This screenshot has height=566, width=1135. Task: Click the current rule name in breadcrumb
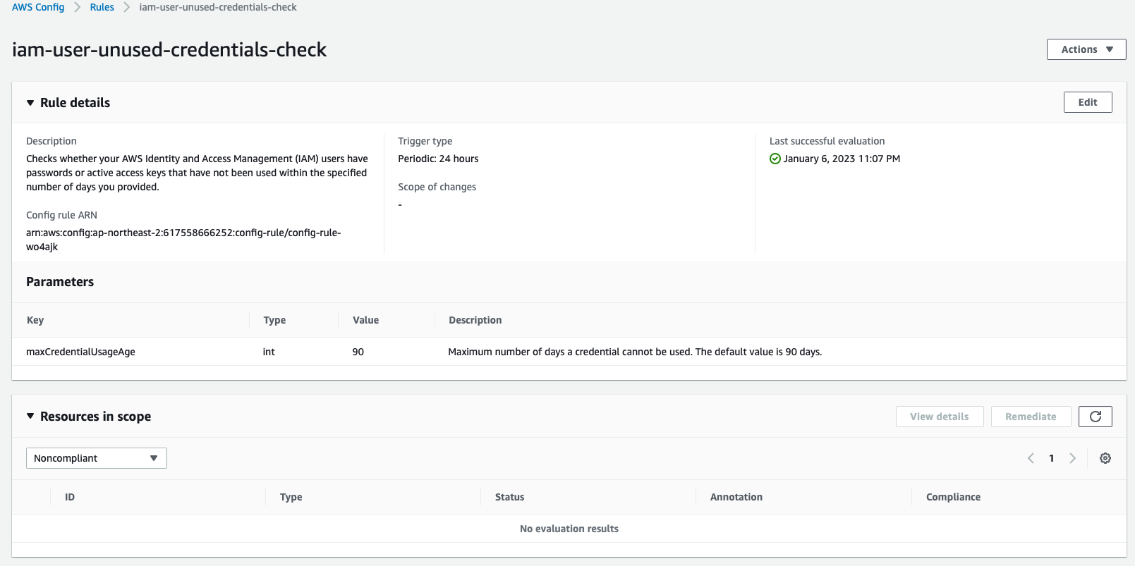click(x=218, y=7)
